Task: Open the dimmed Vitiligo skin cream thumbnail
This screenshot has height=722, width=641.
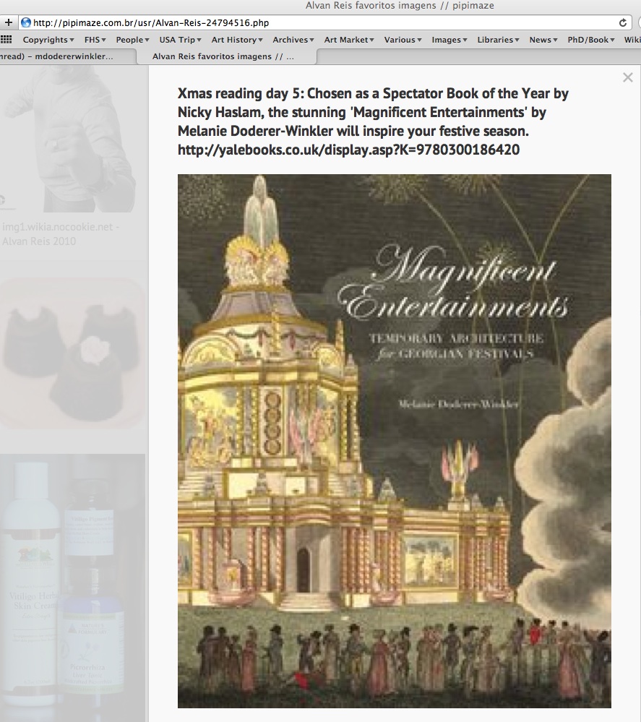Action: 73,588
